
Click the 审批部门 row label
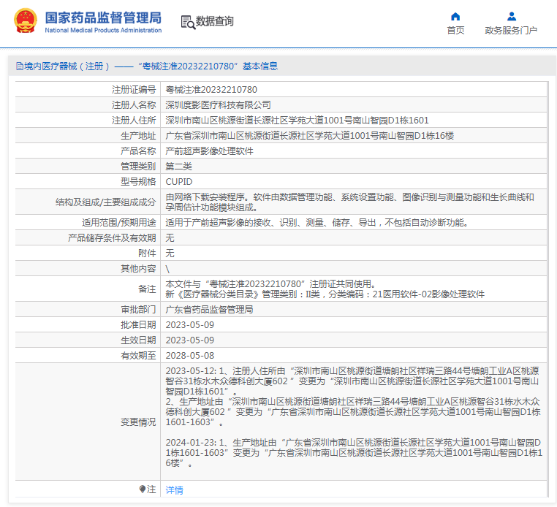138,310
